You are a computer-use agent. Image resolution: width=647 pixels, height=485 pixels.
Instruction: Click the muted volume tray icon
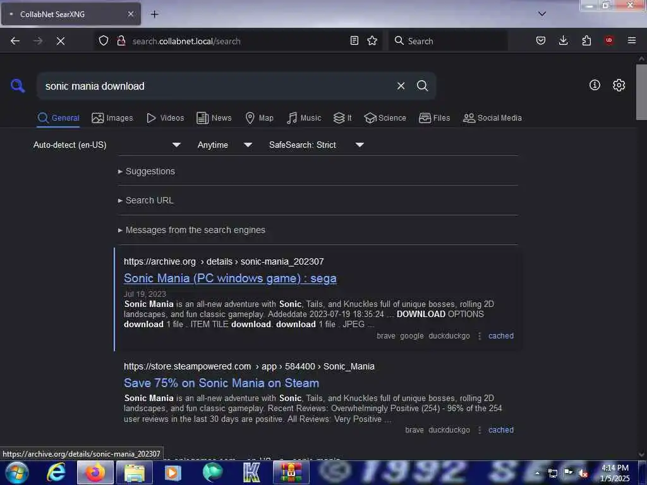583,473
